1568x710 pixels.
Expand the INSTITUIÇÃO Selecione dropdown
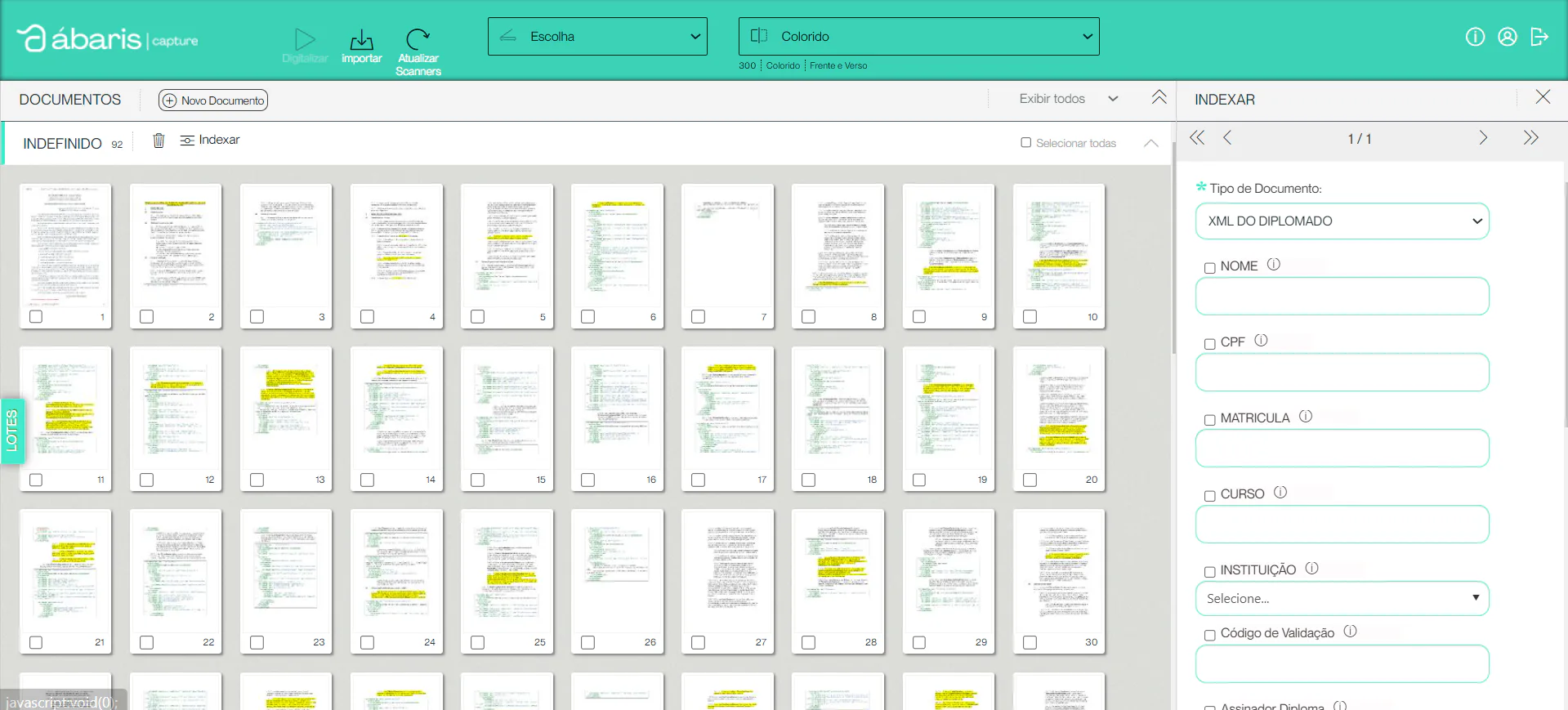tap(1342, 598)
